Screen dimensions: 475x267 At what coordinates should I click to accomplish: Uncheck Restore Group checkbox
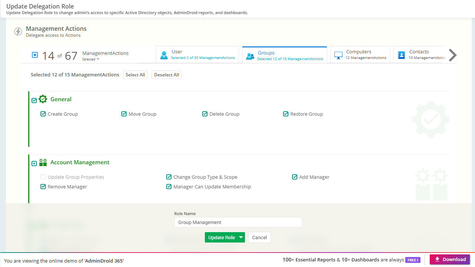point(286,114)
